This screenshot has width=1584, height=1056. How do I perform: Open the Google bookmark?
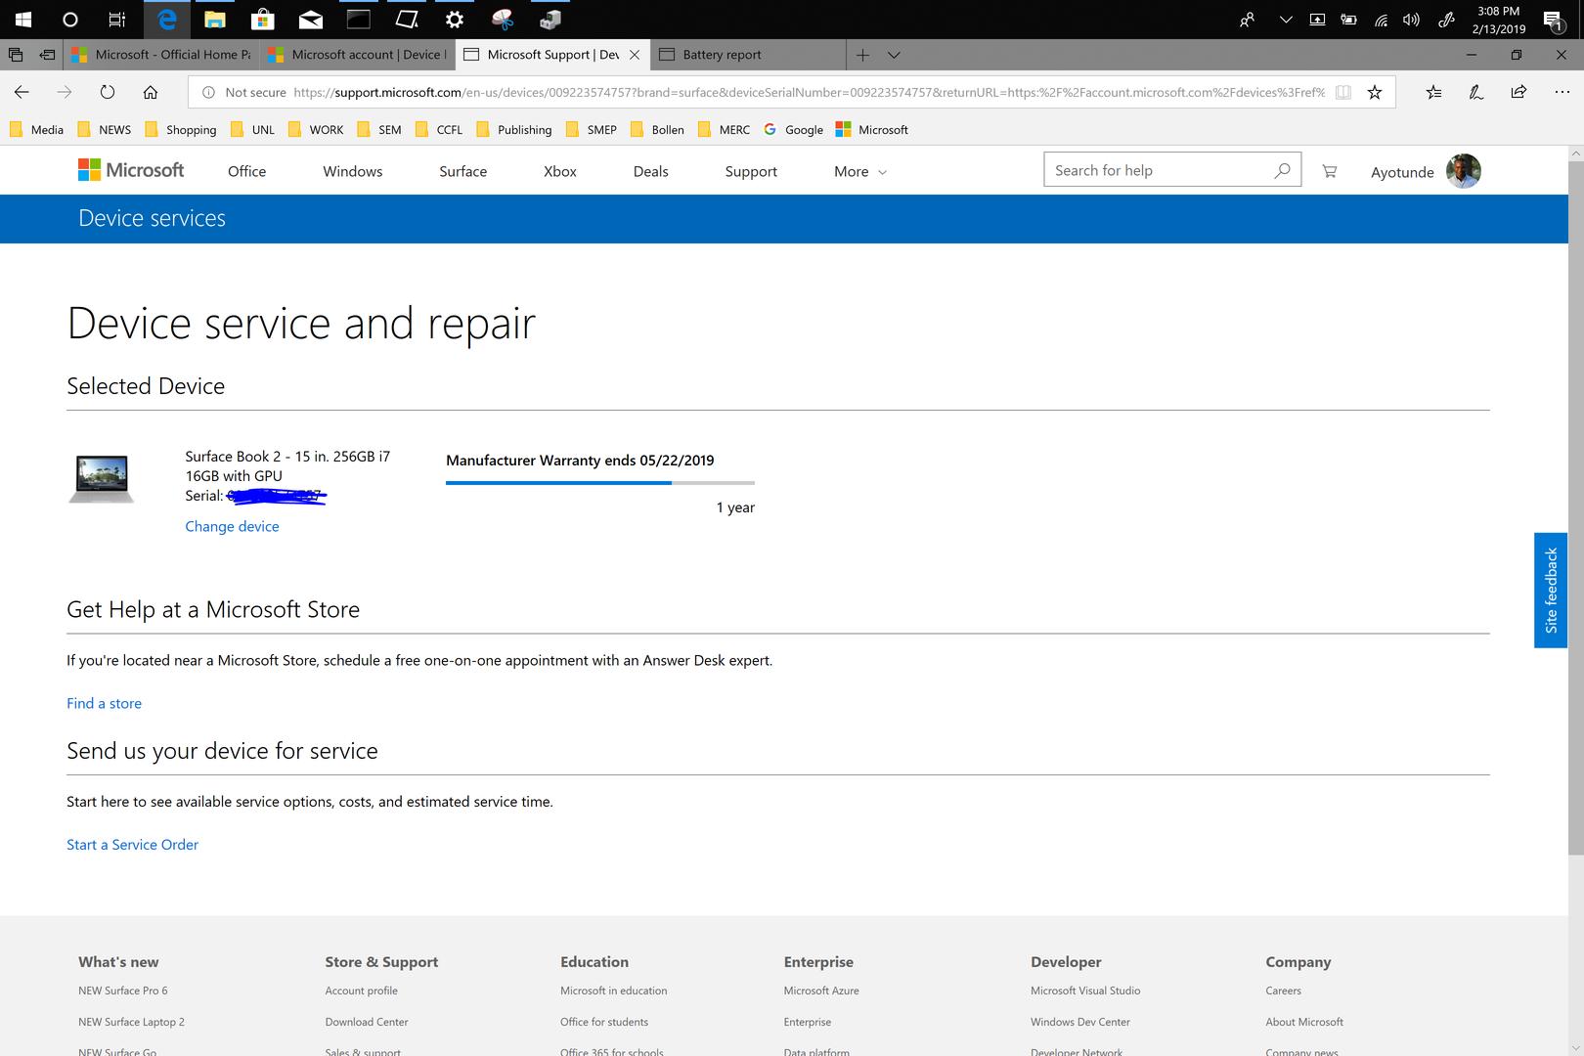tap(794, 129)
